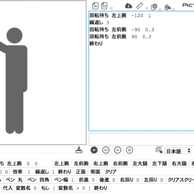Image resolution: width=194 pixels, height=194 pixels.
Task: Click the 右回り 0 command button
Action: [130, 180]
